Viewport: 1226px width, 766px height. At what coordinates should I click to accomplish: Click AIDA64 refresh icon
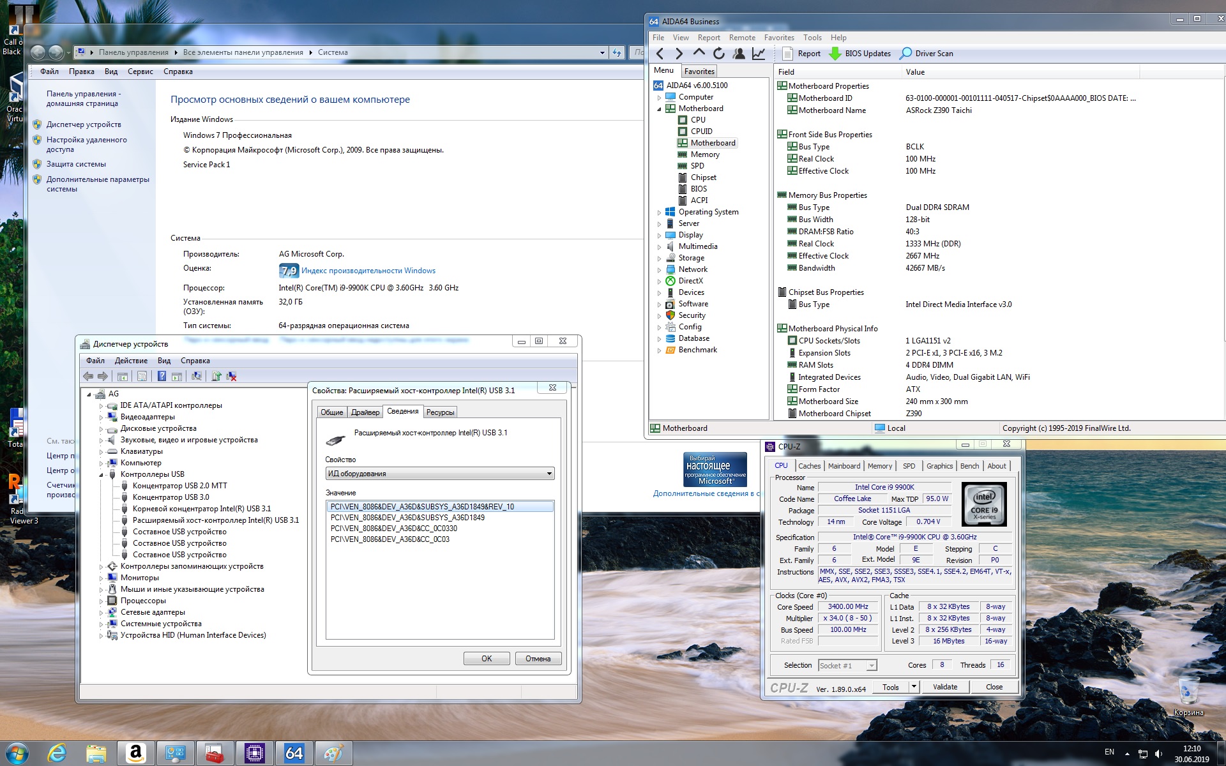coord(719,54)
